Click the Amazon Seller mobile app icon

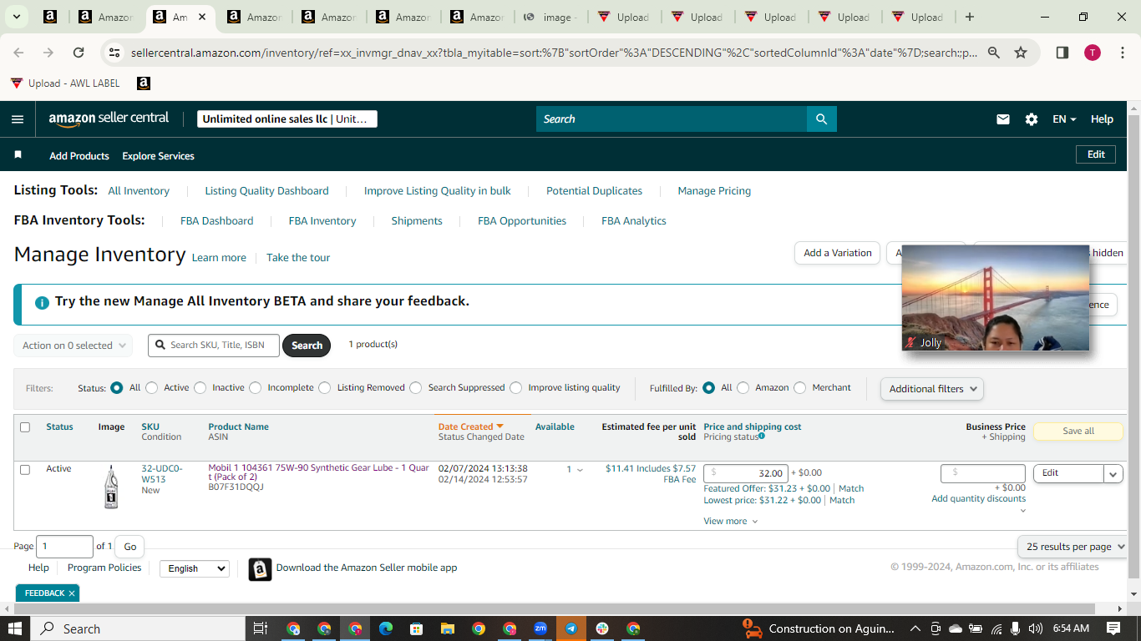pos(261,569)
